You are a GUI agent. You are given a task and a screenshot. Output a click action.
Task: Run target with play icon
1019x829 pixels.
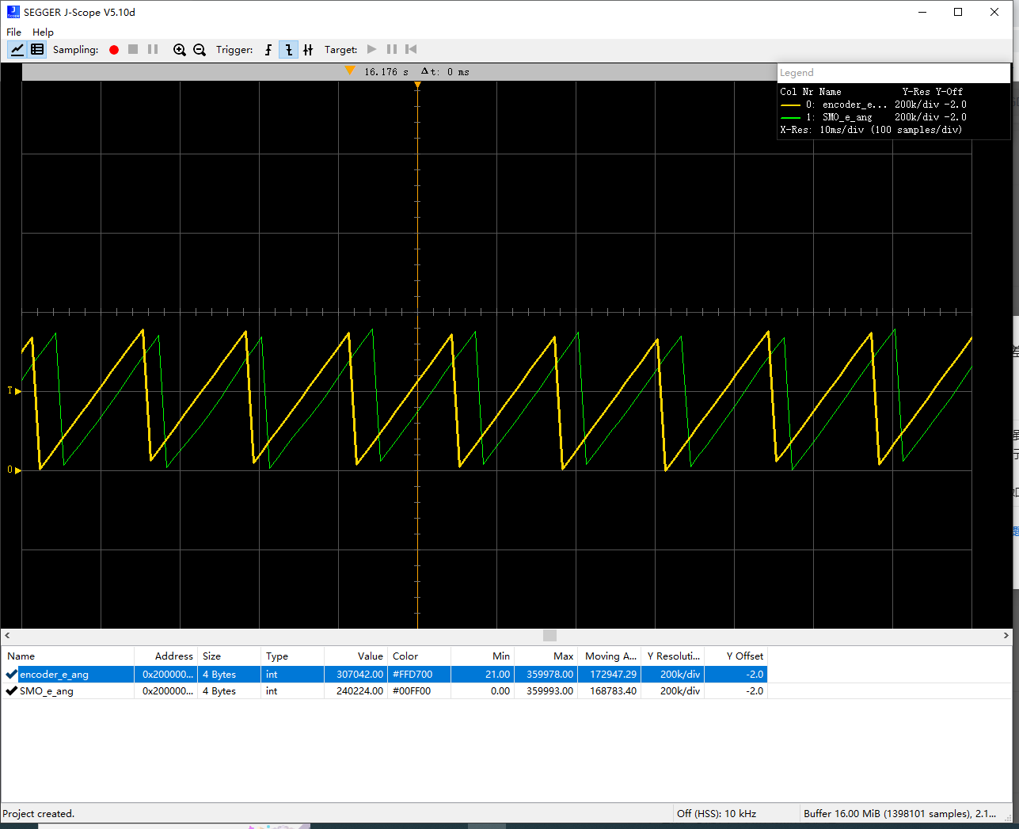372,49
